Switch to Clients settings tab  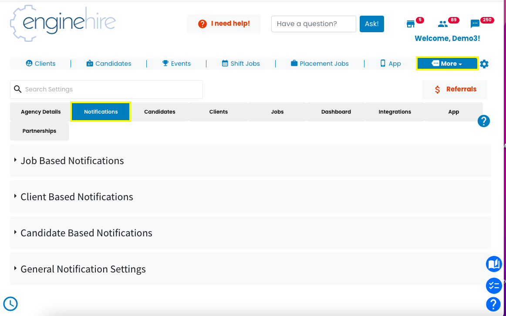click(x=219, y=112)
